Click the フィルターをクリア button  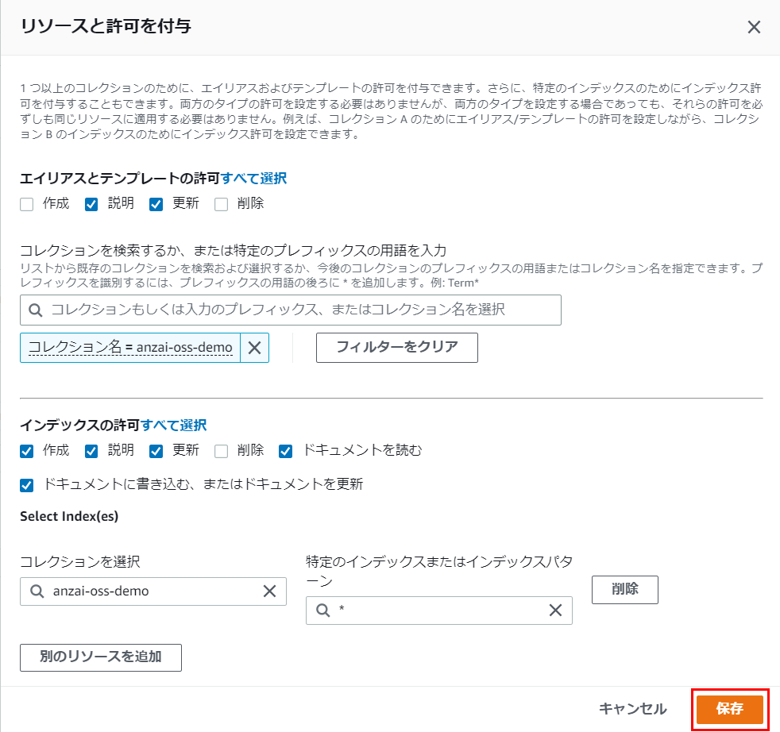point(397,348)
